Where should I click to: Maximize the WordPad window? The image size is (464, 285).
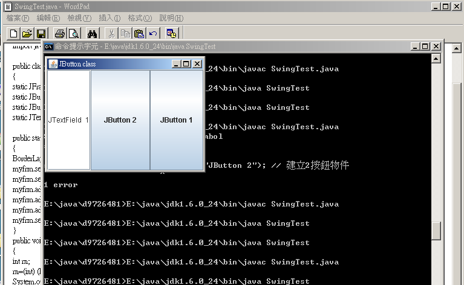coord(446,6)
